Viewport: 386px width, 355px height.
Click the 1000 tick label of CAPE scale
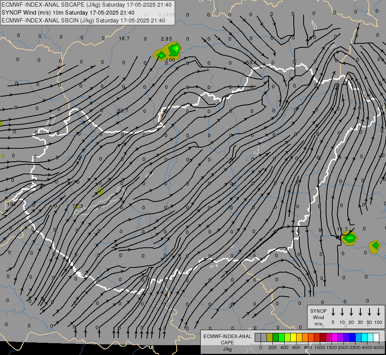(320, 348)
